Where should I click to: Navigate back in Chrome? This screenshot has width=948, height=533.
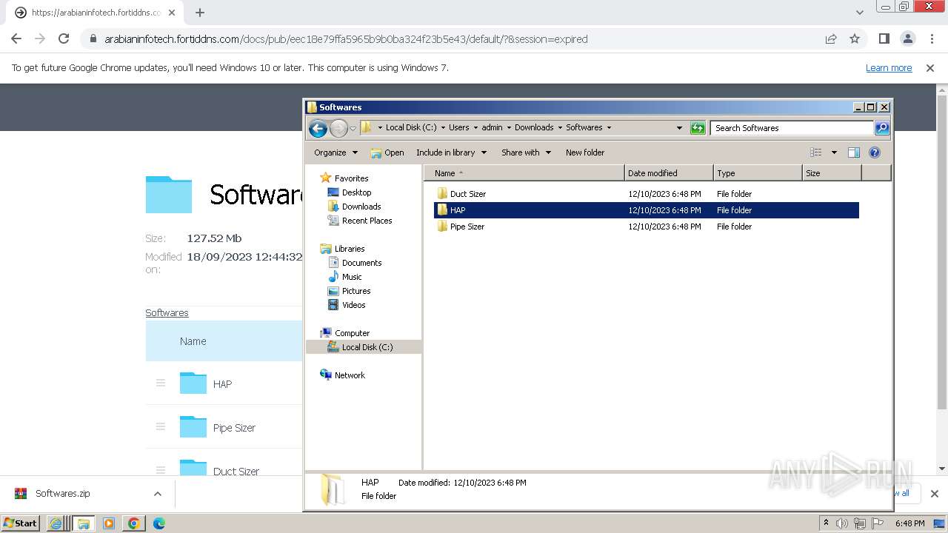click(16, 38)
